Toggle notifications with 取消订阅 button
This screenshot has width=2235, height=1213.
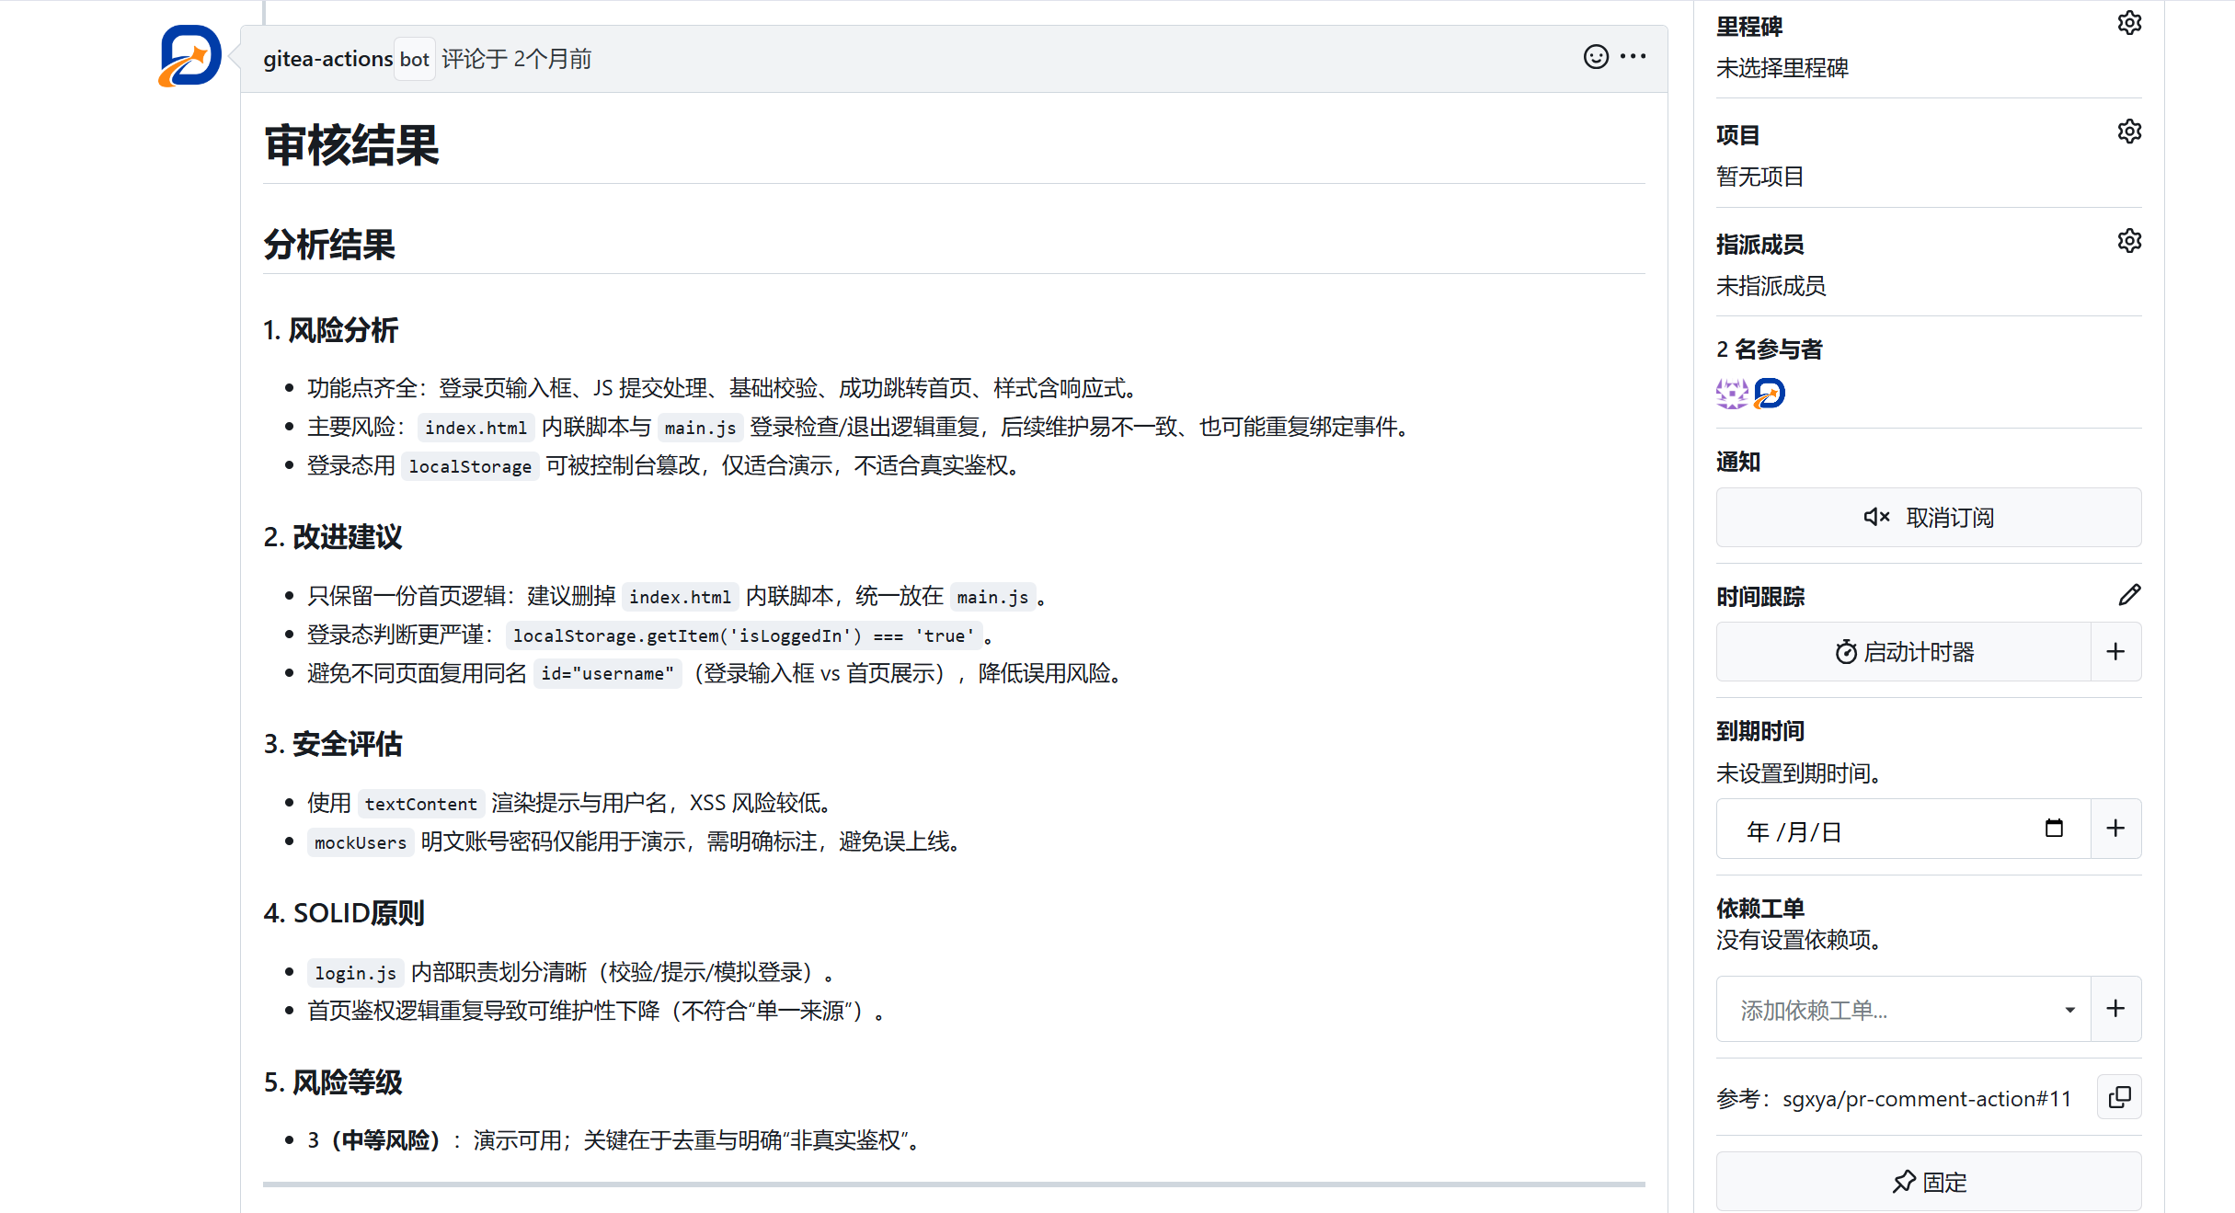point(1928,518)
